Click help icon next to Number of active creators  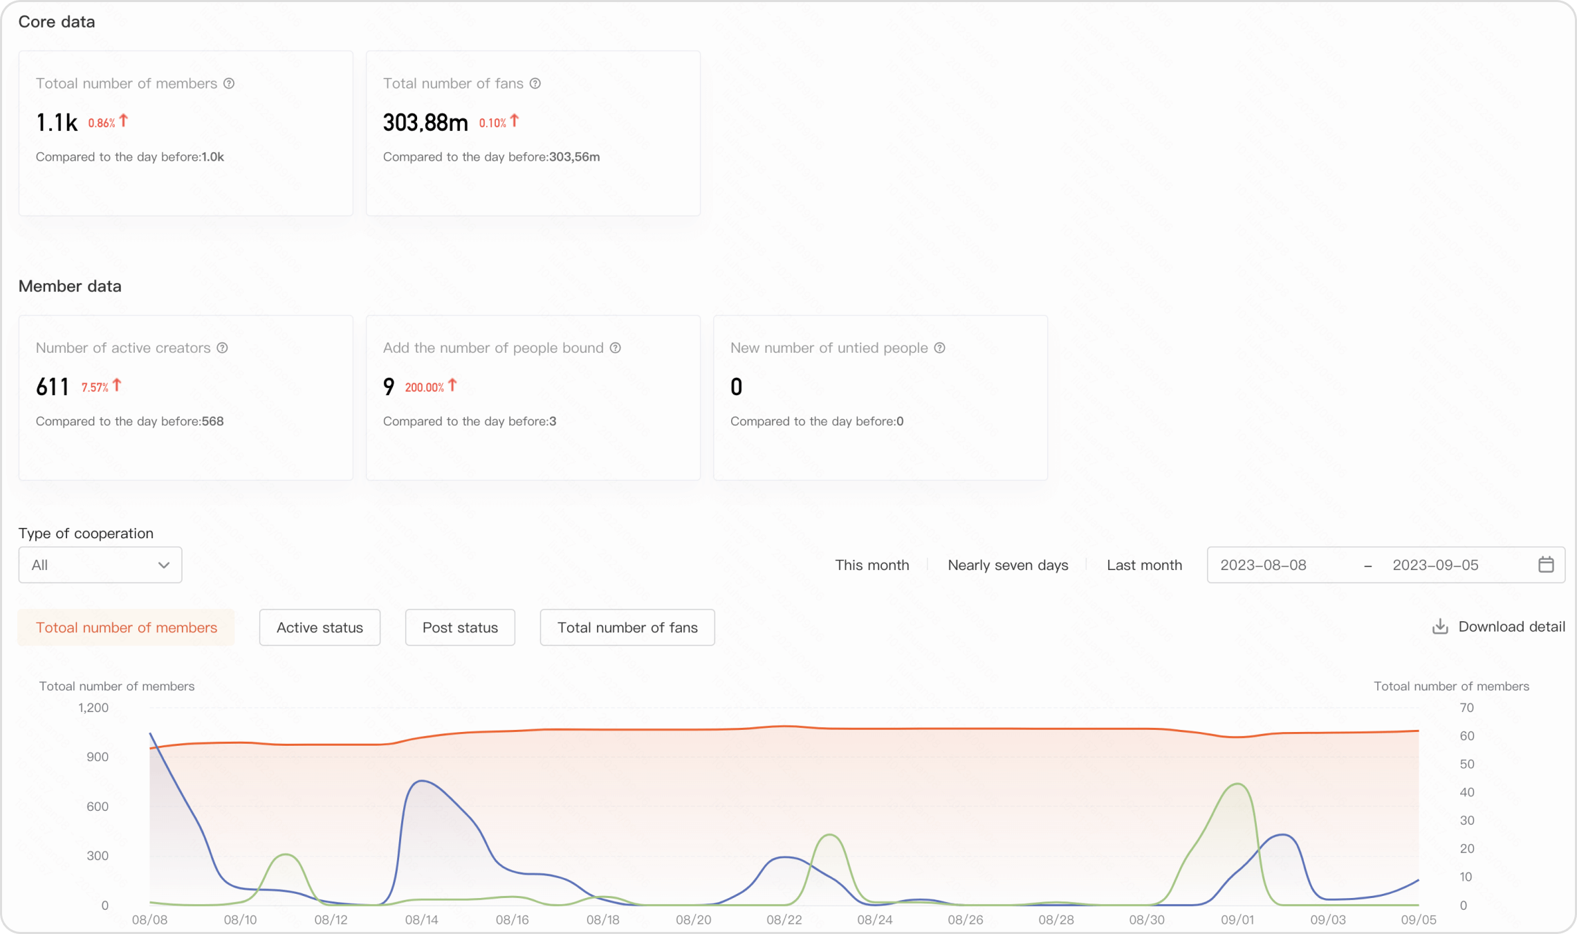(x=222, y=348)
